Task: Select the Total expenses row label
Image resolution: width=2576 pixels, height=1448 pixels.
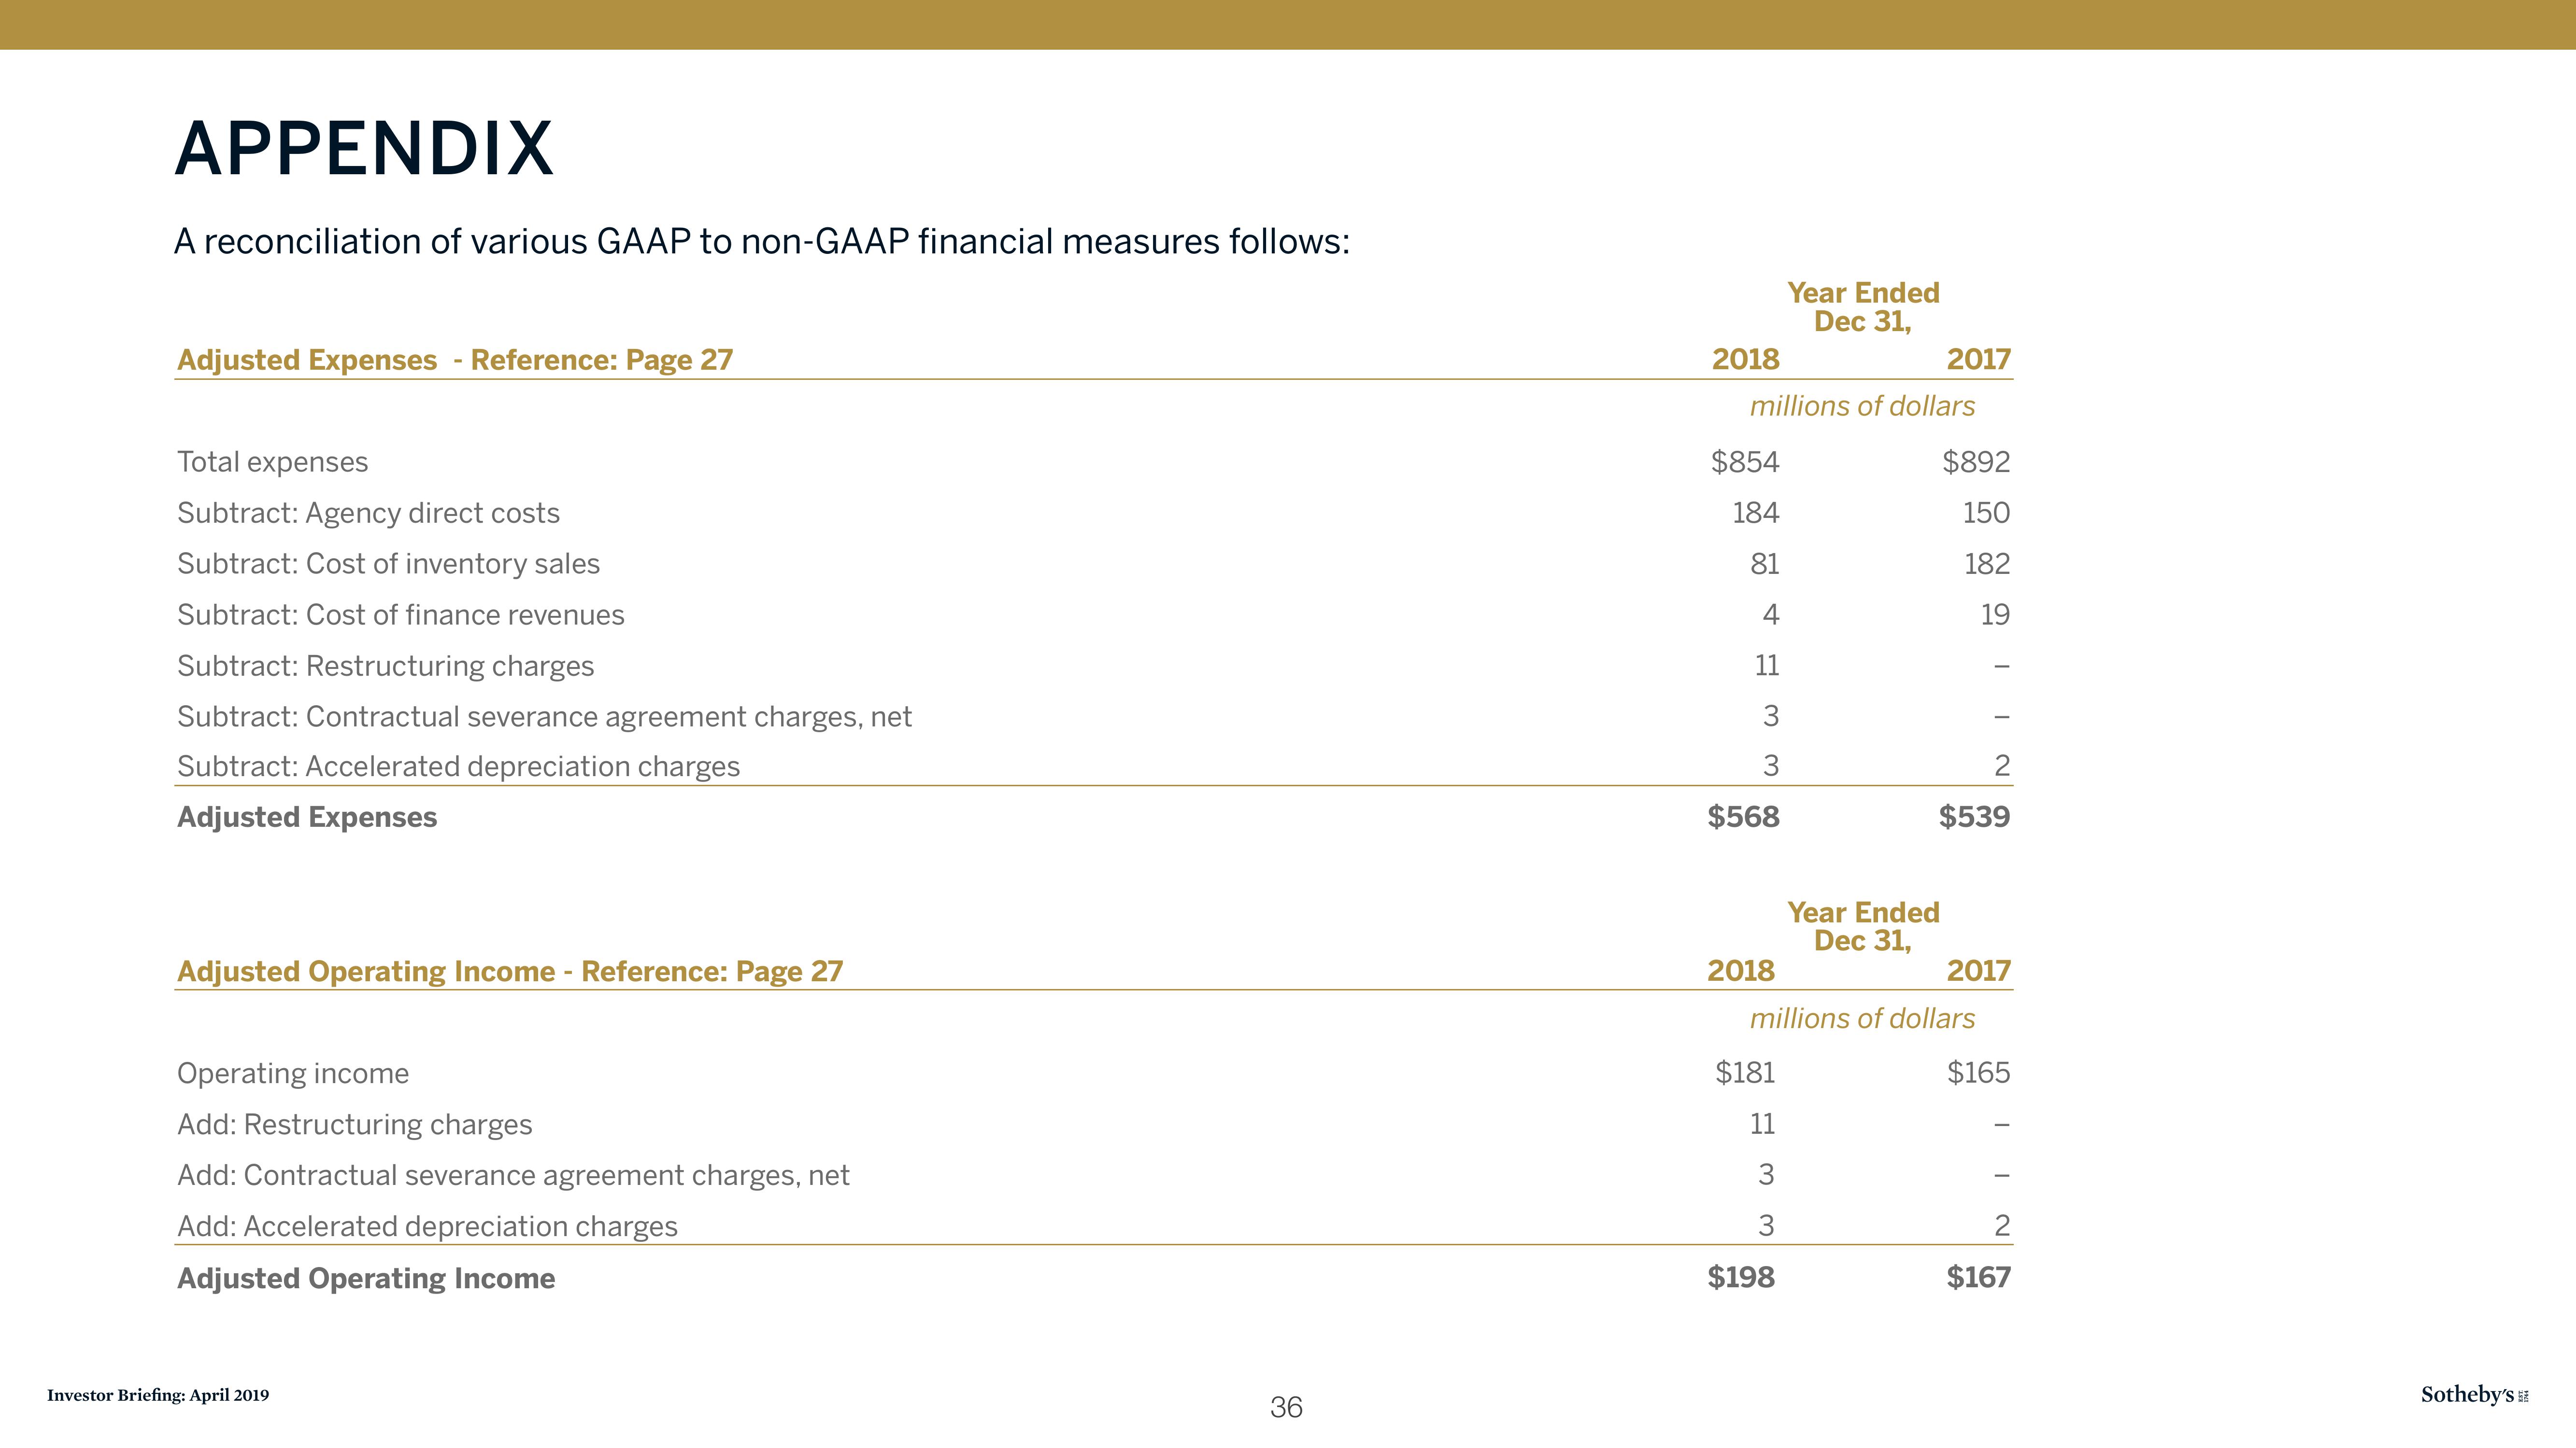Action: click(x=273, y=462)
